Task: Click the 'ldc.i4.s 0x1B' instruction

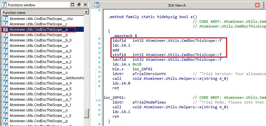Action: click(127, 64)
